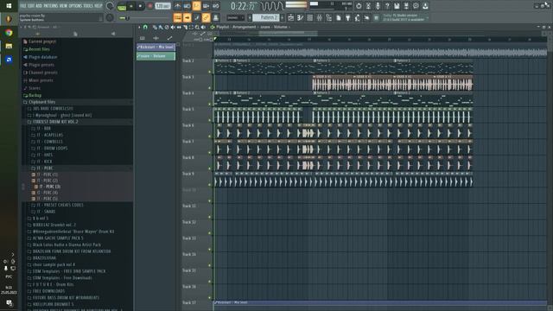The image size is (553, 311).
Task: Click the download content library icon
Action: click(425, 6)
